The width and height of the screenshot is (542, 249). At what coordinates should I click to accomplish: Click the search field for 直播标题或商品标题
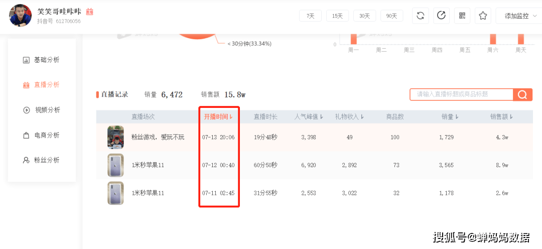[462, 94]
